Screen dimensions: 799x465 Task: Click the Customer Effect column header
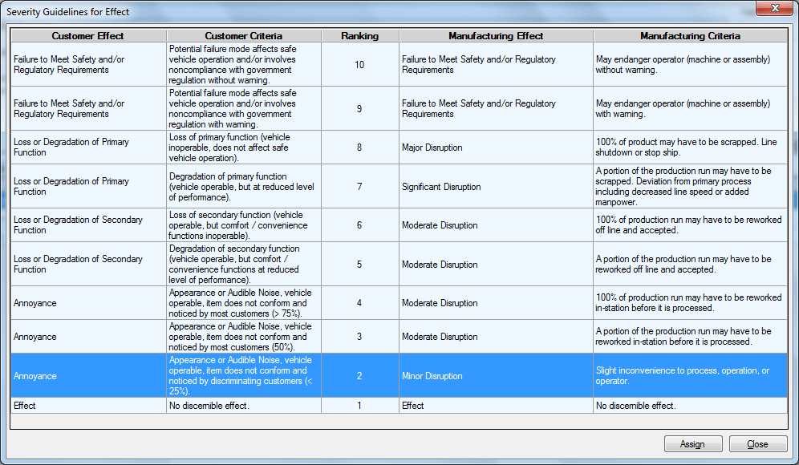point(87,36)
